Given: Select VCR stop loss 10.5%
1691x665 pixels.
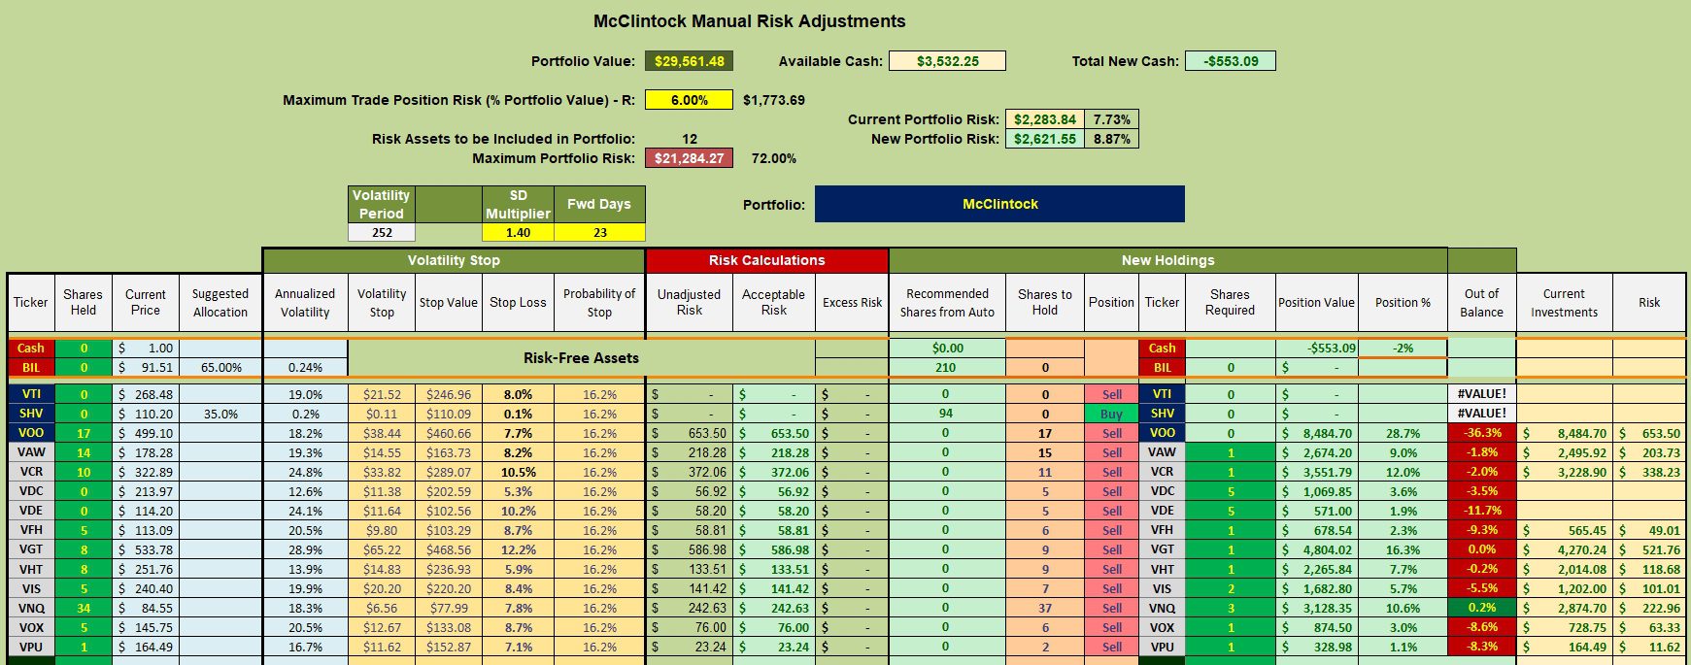Looking at the screenshot, I should (x=518, y=473).
